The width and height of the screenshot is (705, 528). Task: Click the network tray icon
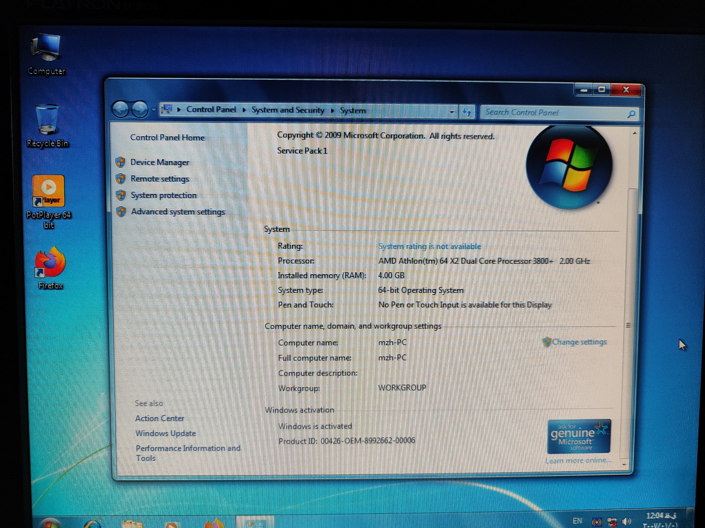tap(612, 522)
